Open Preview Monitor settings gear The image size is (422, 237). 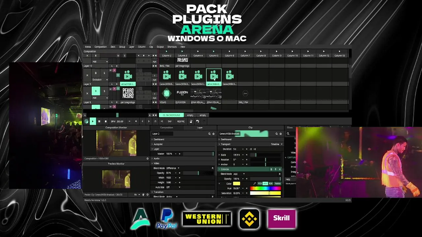[x=147, y=195]
